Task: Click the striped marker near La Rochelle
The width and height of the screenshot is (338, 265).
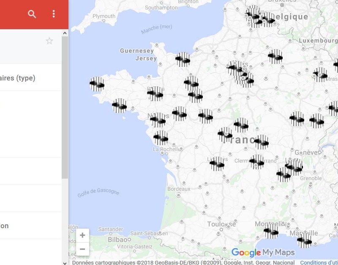Action: [161, 138]
